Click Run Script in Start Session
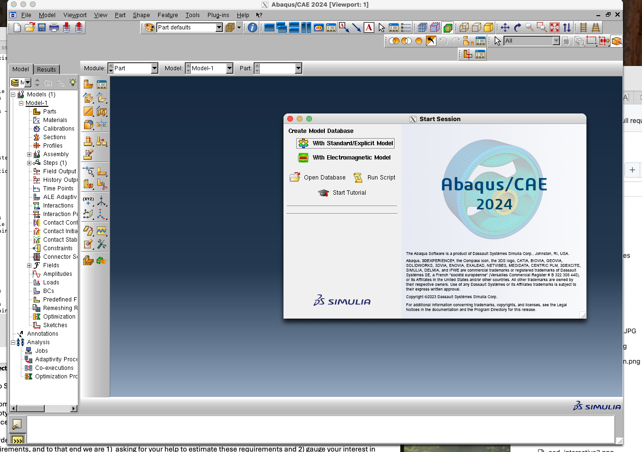642x452 pixels. click(x=374, y=177)
